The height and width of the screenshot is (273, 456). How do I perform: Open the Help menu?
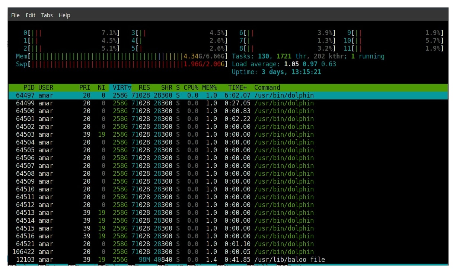pyautogui.click(x=64, y=15)
